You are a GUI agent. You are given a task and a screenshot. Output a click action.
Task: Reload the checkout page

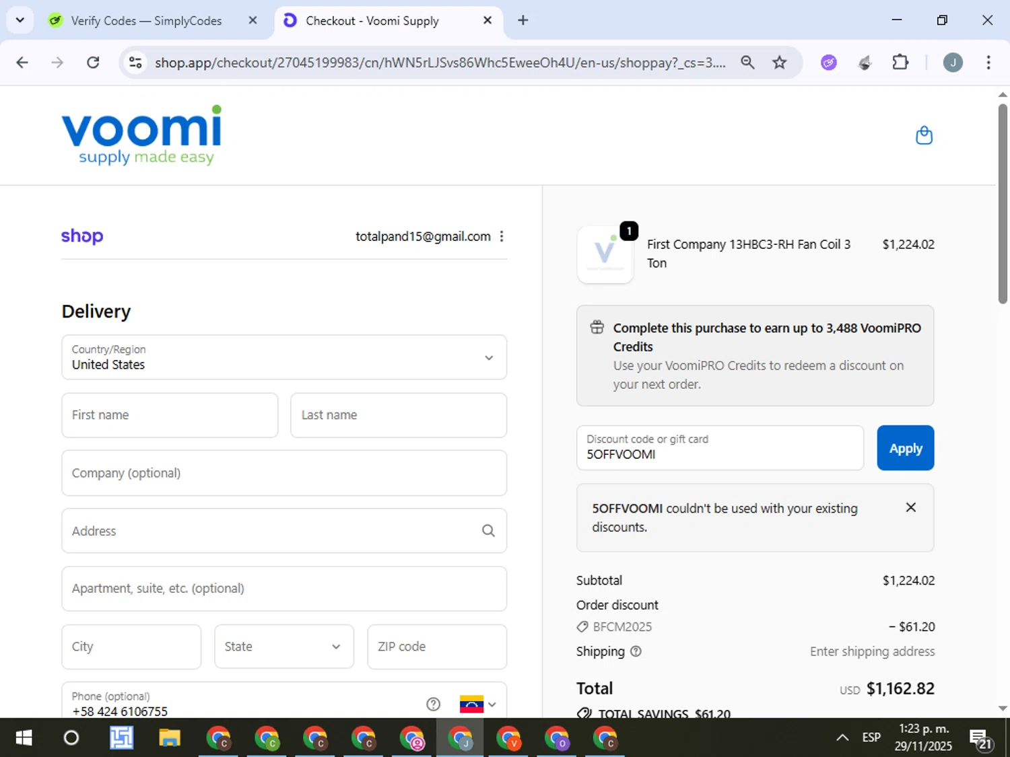click(x=93, y=63)
